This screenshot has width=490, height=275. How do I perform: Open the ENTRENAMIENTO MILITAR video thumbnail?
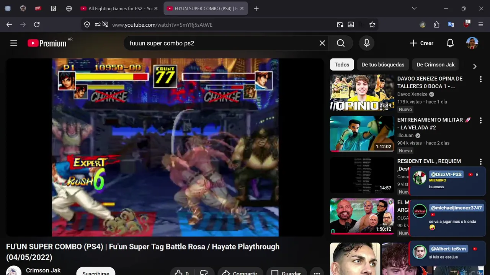362,134
